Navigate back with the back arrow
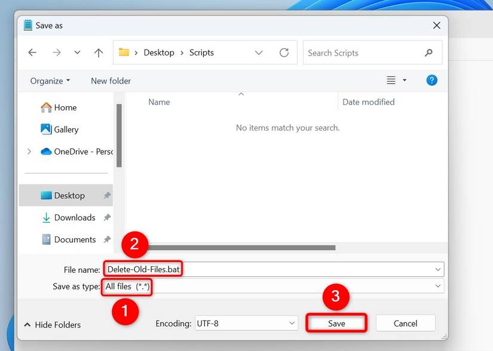 point(32,53)
